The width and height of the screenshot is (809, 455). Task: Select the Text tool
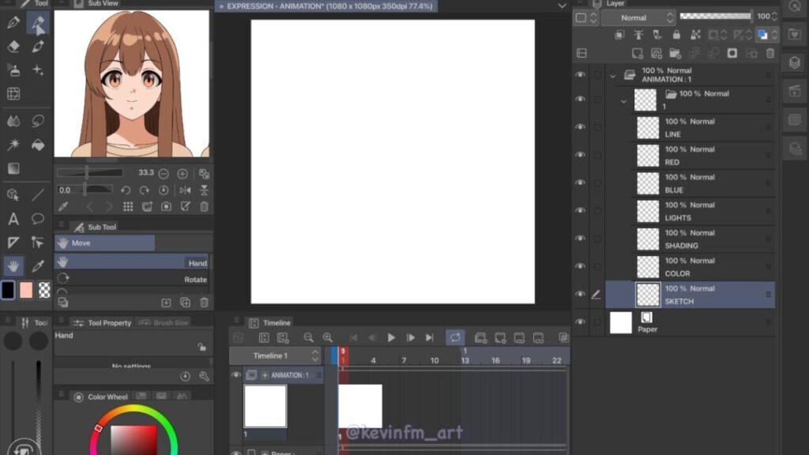tap(13, 219)
